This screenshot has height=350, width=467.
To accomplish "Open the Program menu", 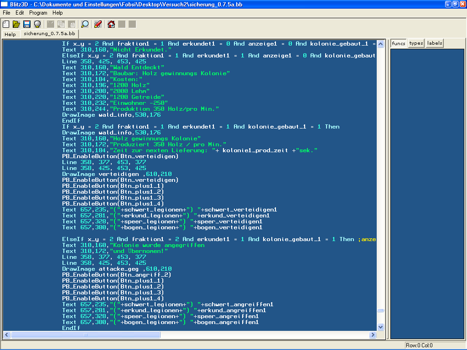I will pyautogui.click(x=38, y=13).
